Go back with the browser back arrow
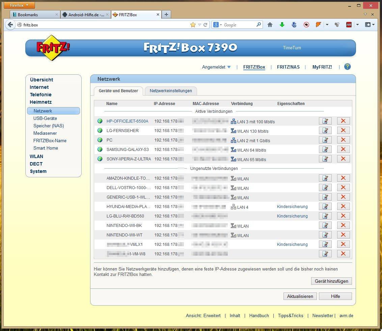 tap(10, 25)
